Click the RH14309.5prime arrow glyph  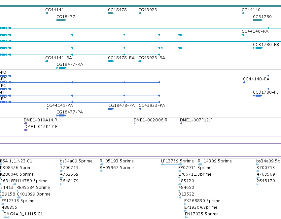click(200, 164)
